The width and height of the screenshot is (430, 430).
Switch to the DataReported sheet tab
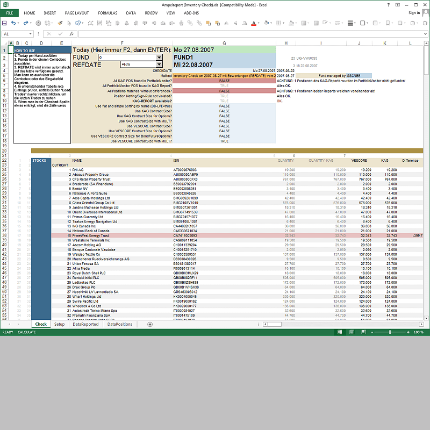click(86, 324)
